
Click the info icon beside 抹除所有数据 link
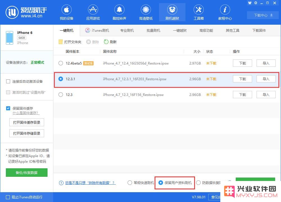tap(61, 183)
